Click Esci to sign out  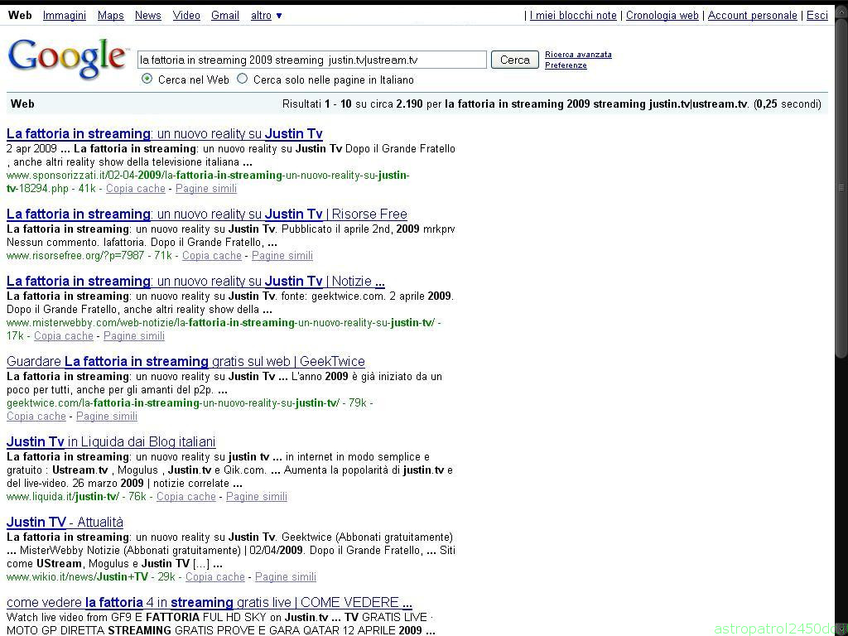[x=817, y=16]
